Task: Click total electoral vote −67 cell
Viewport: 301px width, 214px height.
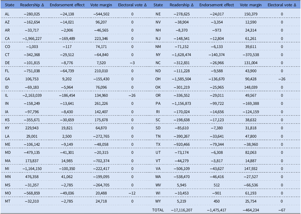Action: (x=282, y=210)
